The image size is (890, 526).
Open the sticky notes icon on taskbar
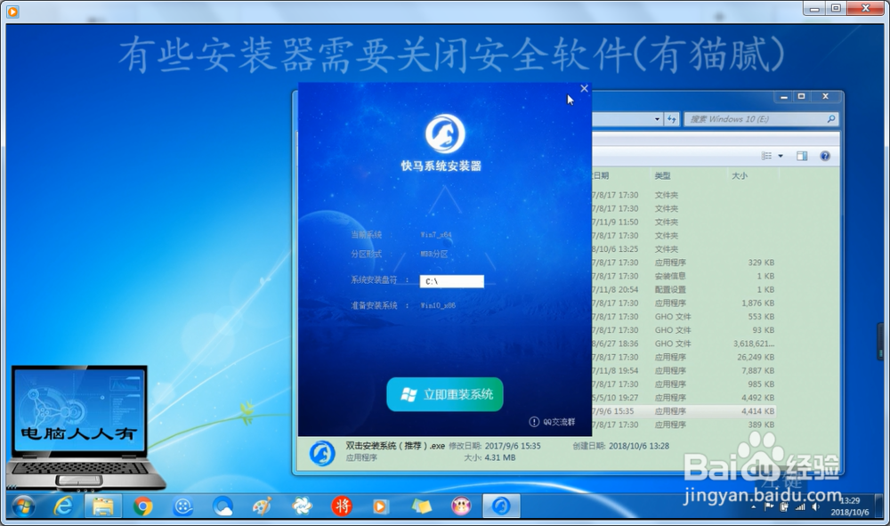(x=422, y=506)
